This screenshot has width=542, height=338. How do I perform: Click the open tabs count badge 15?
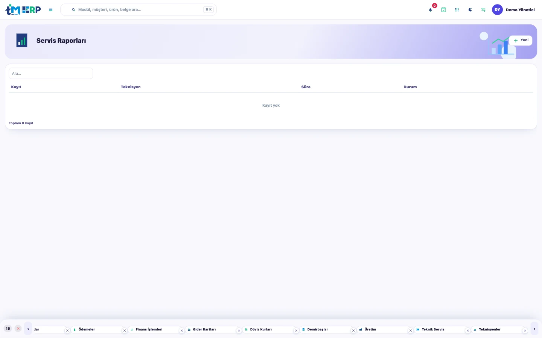click(x=8, y=329)
